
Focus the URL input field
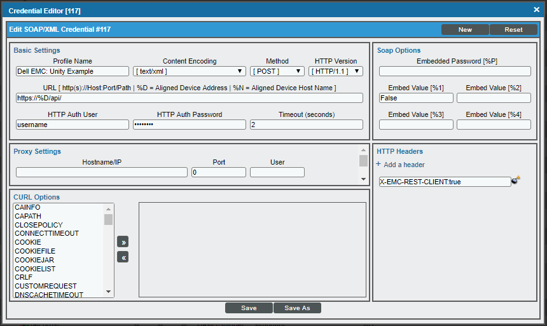190,98
